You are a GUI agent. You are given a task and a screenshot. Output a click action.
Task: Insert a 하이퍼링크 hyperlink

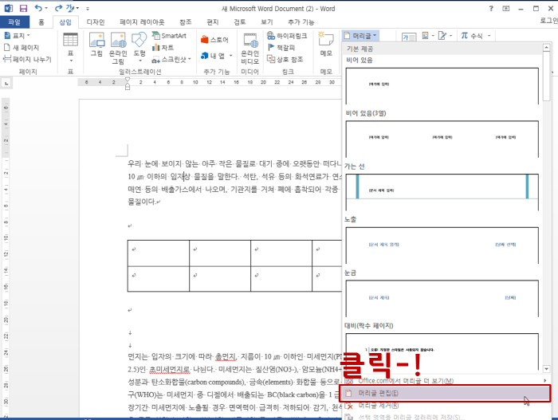[287, 36]
